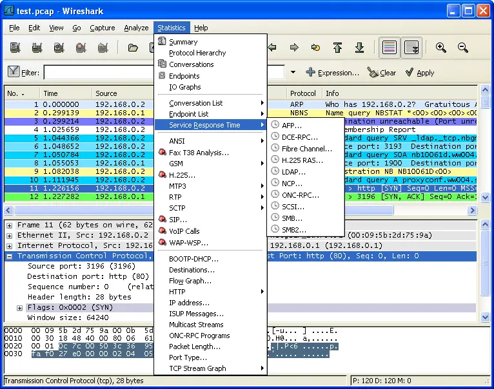Collapse the Transmission Control Protocol node
This screenshot has width=494, height=389.
click(10, 256)
